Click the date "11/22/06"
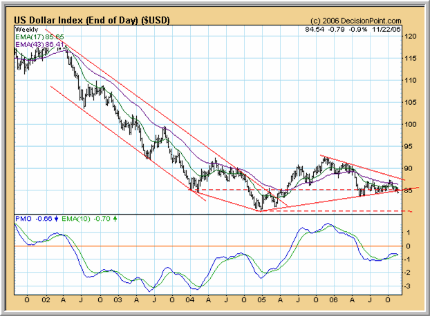This screenshot has width=430, height=316. [386, 29]
